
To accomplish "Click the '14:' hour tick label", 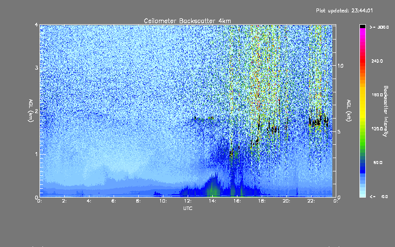I will pos(212,201).
